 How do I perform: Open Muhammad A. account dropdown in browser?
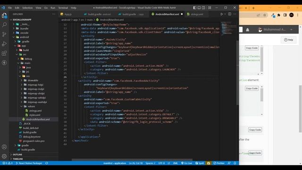276,29
